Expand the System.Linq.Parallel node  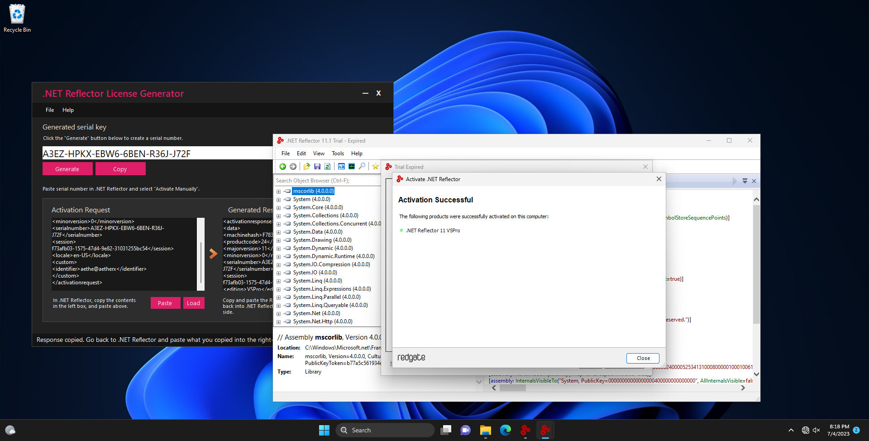[279, 297]
